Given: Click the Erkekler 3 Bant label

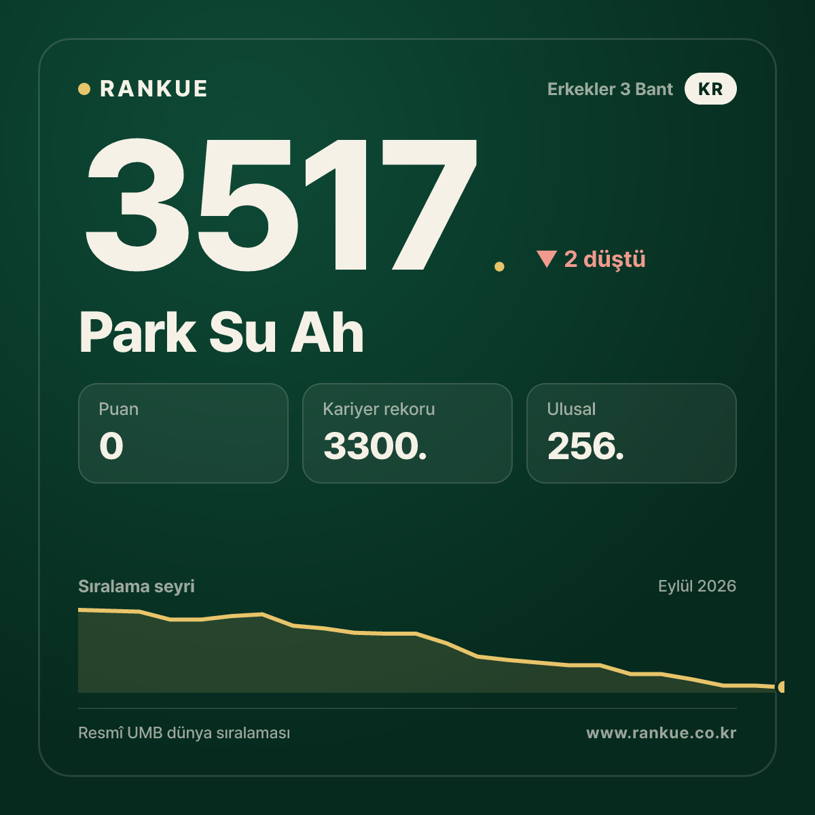Looking at the screenshot, I should [610, 89].
